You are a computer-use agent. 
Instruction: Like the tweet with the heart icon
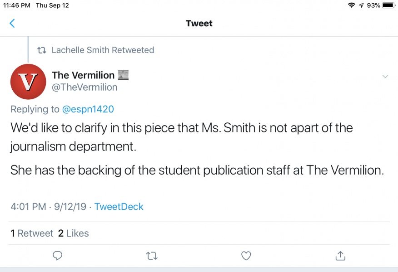(x=246, y=256)
